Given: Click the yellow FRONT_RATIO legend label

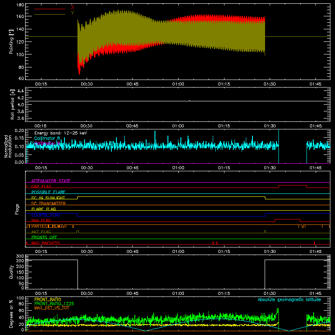Looking at the screenshot, I should 48,299.
